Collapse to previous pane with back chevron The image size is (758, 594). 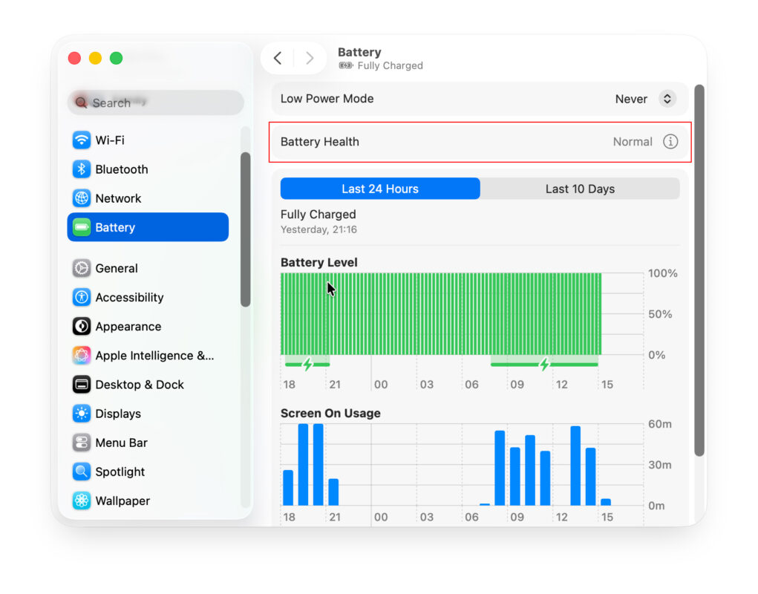(x=277, y=57)
